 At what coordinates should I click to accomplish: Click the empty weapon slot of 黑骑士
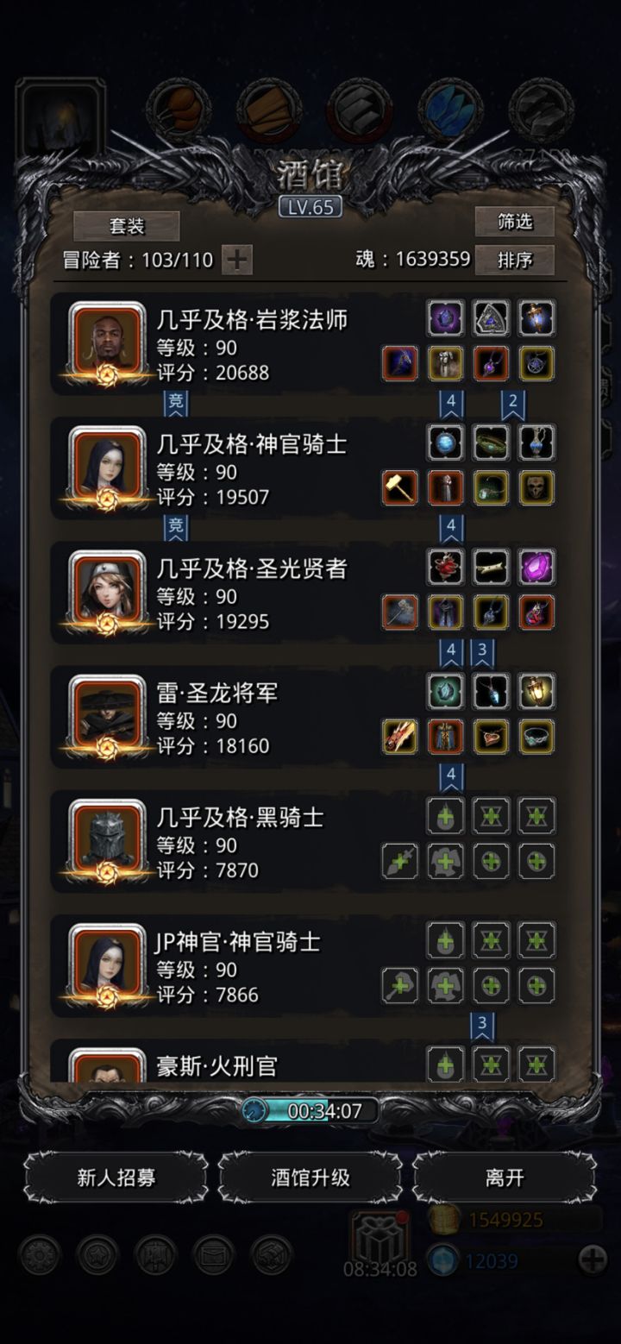(x=400, y=861)
